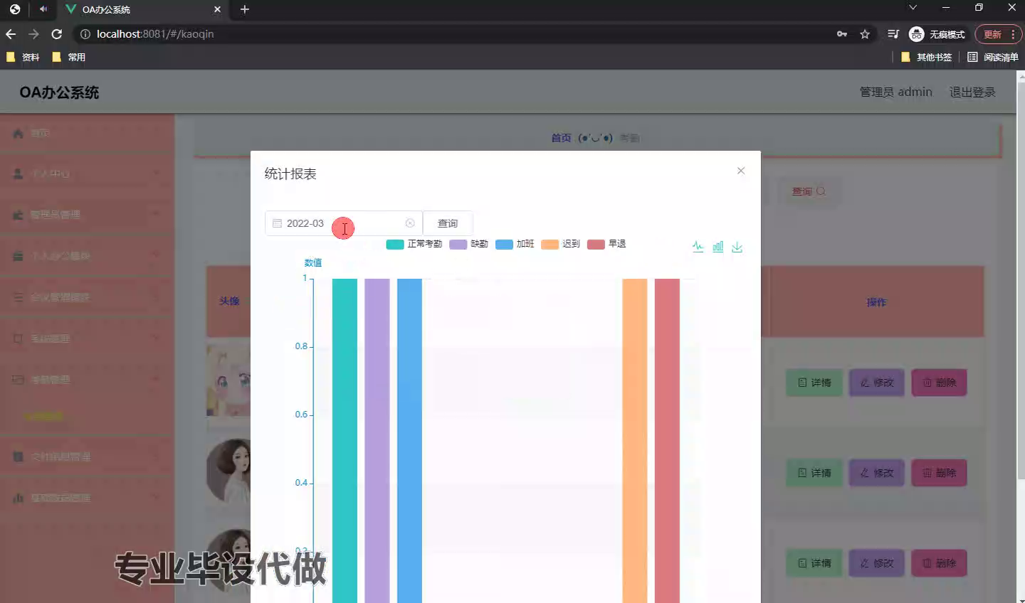Switch chart to line view

tap(698, 247)
